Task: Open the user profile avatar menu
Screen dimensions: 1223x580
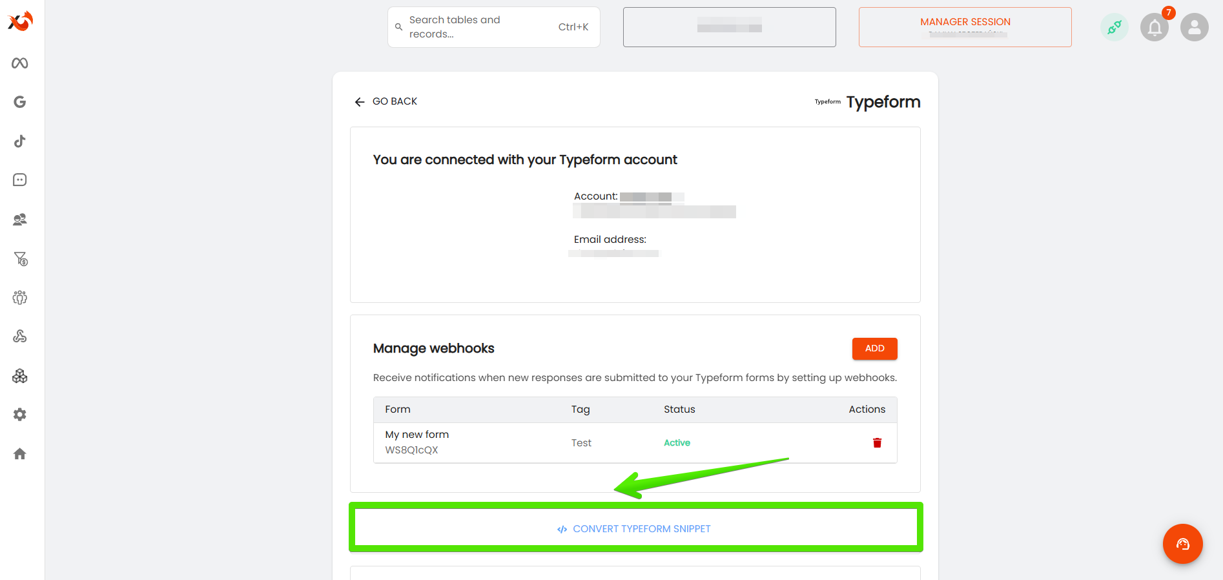Action: (1194, 27)
